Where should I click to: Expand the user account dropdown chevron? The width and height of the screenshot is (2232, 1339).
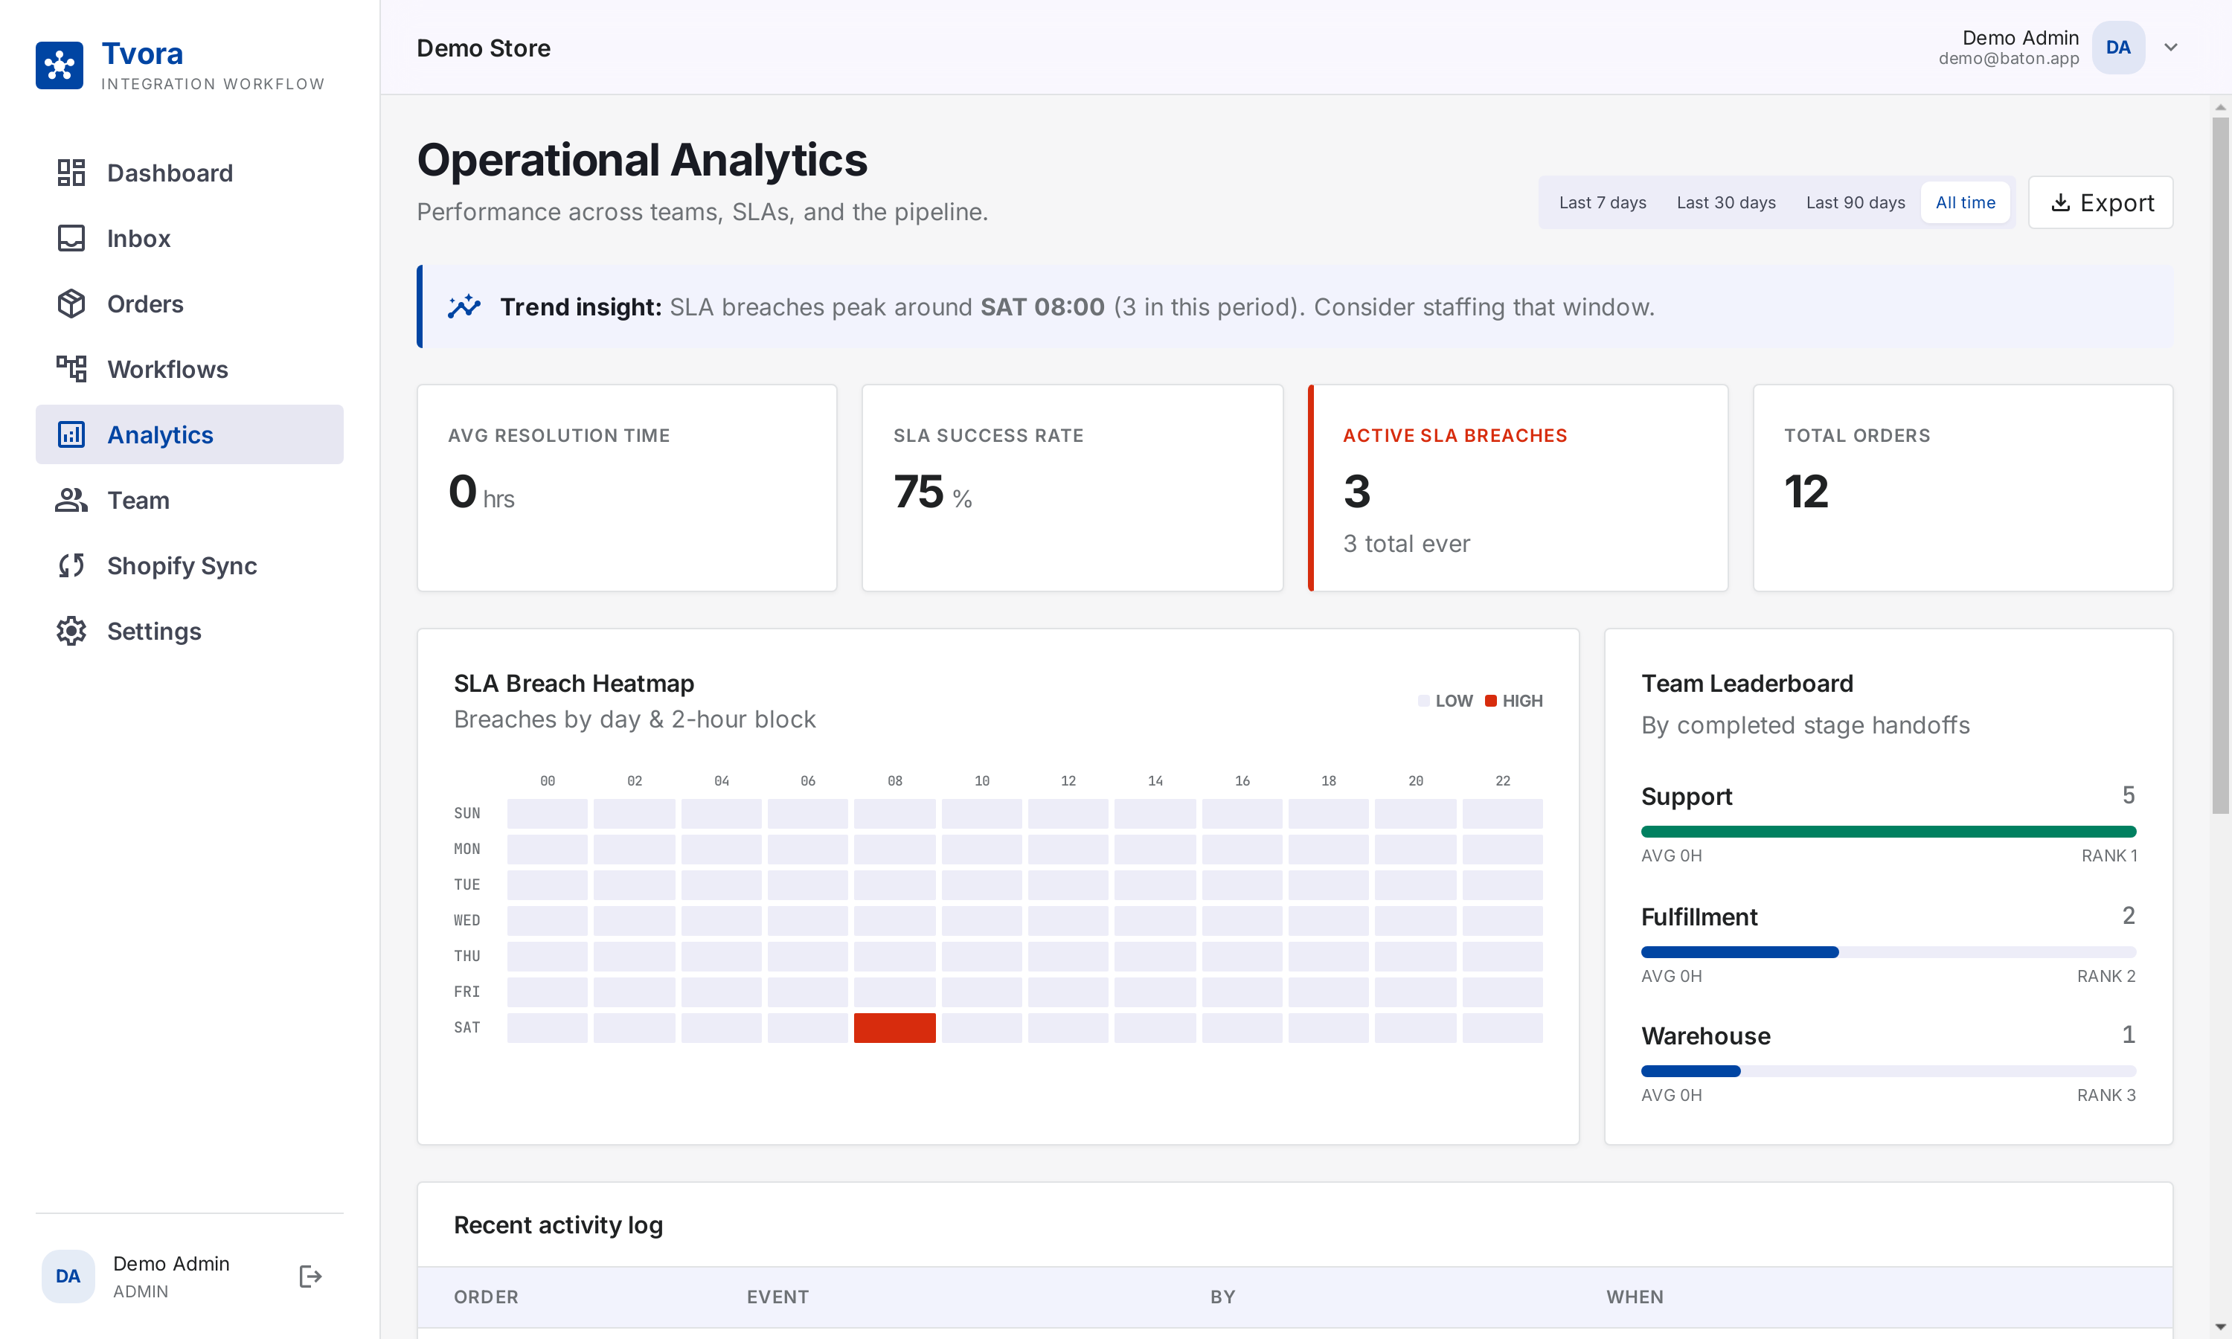point(2171,48)
